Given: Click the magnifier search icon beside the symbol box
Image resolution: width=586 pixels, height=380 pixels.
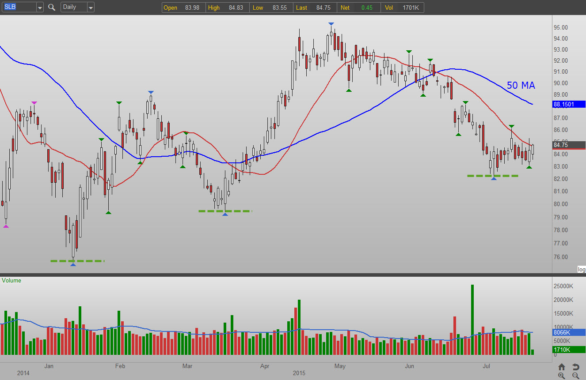Looking at the screenshot, I should click(52, 8).
